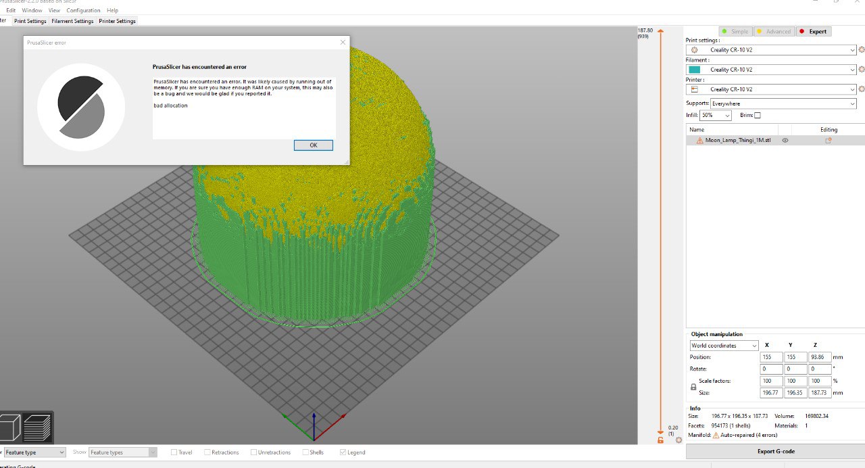Image resolution: width=865 pixels, height=468 pixels.
Task: Open the Help menu
Action: coord(112,10)
